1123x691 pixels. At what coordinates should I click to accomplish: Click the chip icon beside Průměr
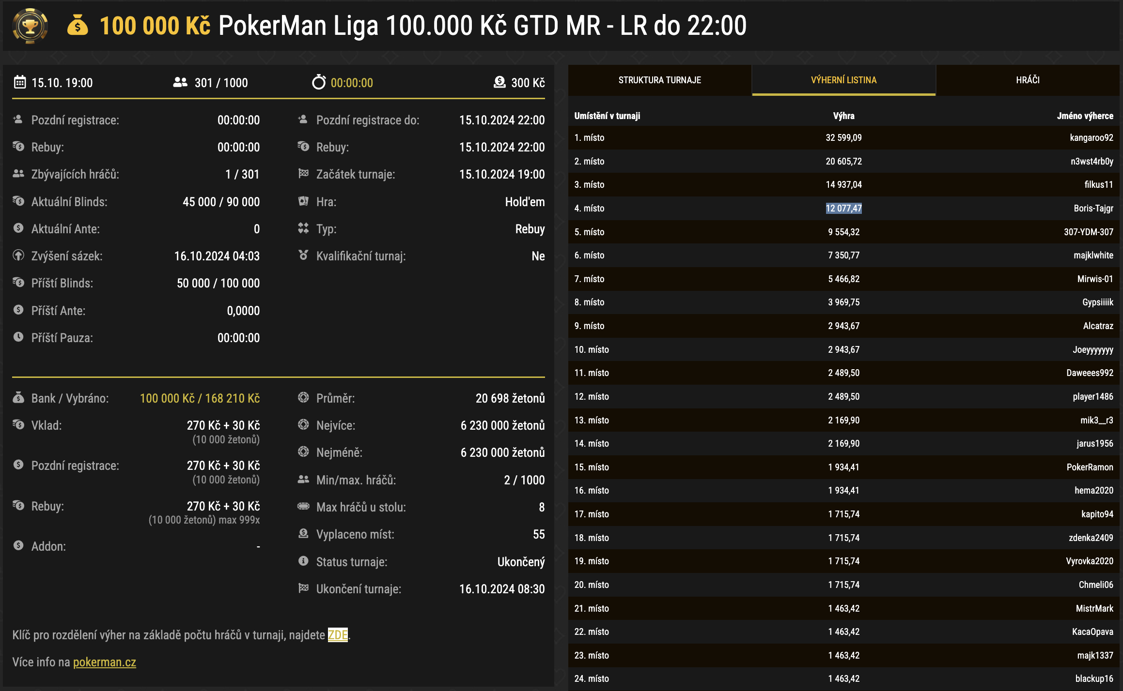click(303, 397)
